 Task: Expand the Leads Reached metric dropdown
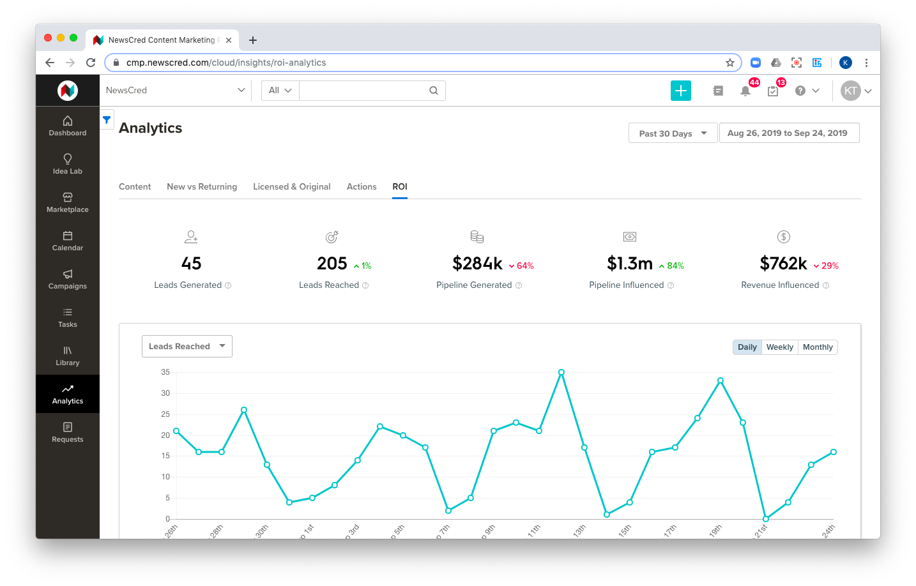[187, 346]
